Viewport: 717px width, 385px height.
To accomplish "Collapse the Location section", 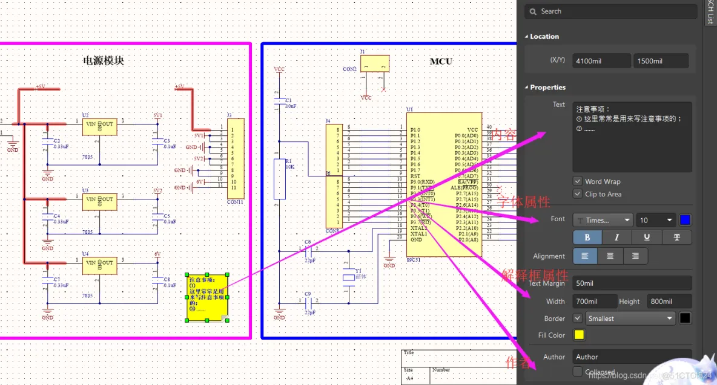I will click(526, 36).
